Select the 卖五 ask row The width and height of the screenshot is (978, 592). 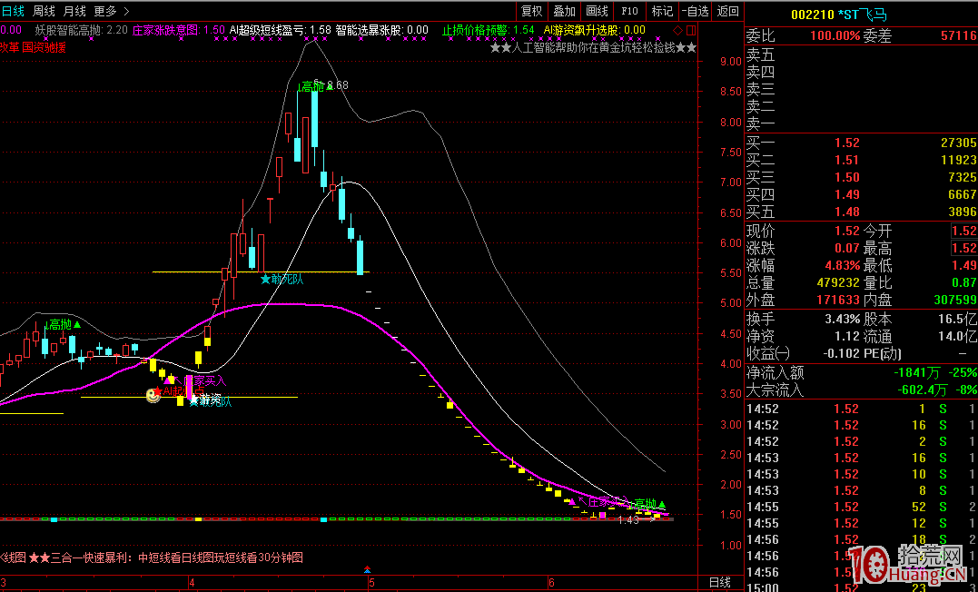pos(862,54)
